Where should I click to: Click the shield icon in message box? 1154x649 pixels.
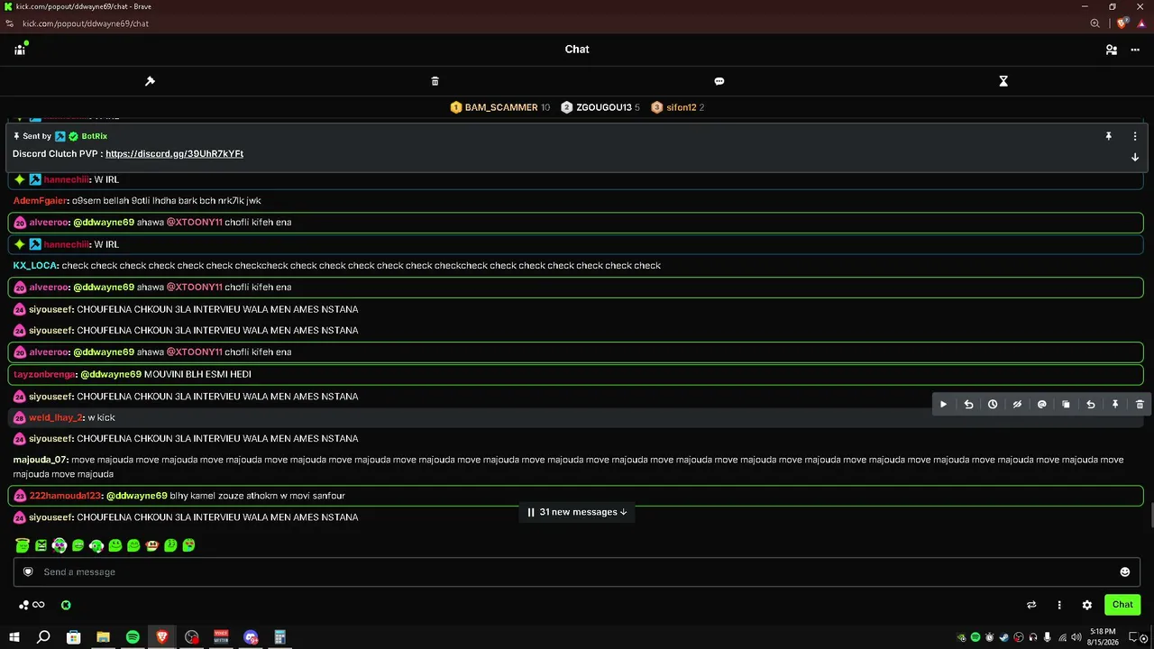28,571
